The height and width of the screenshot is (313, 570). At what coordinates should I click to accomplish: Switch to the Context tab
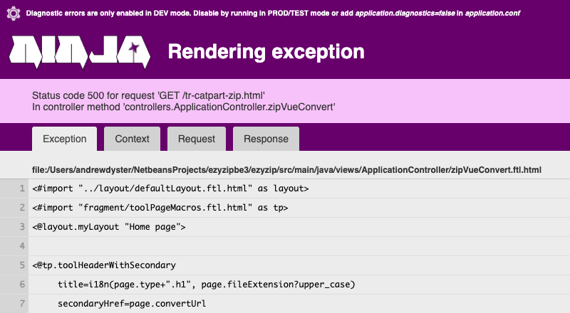[x=132, y=139]
